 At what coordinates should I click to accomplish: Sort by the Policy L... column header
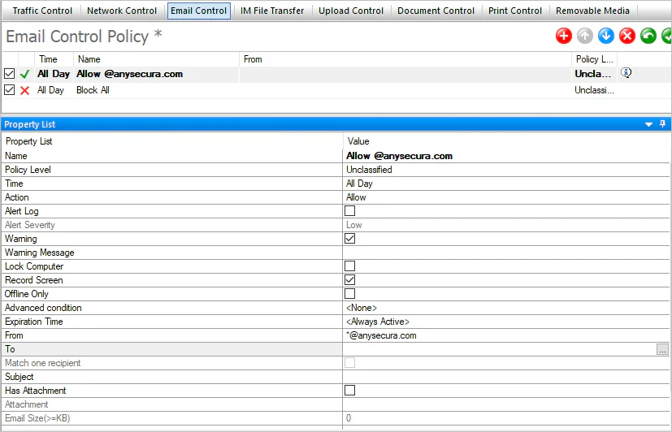point(595,59)
